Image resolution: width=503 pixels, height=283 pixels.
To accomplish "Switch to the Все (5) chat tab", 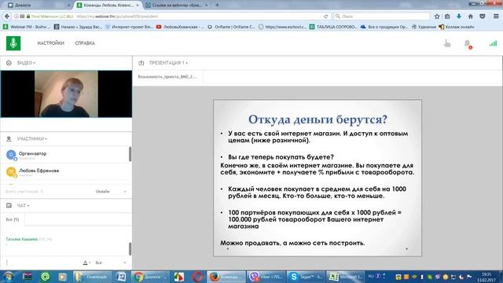I will pos(13,219).
